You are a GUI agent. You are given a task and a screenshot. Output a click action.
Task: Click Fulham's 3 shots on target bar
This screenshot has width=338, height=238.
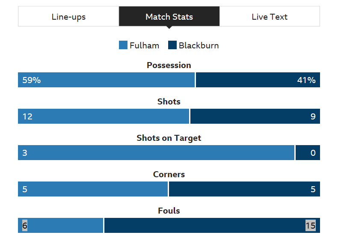pos(156,153)
